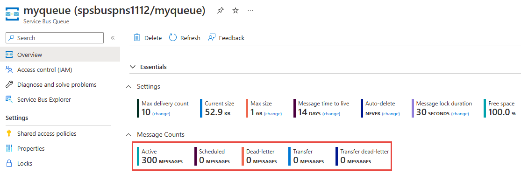This screenshot has width=521, height=174.
Task: Click in the sidebar Search field
Action: [55, 38]
